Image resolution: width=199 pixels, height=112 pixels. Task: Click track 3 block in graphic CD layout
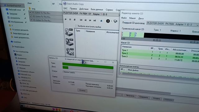coord(139,35)
